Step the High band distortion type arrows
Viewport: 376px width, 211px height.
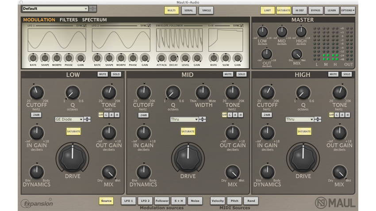pyautogui.click(x=318, y=119)
